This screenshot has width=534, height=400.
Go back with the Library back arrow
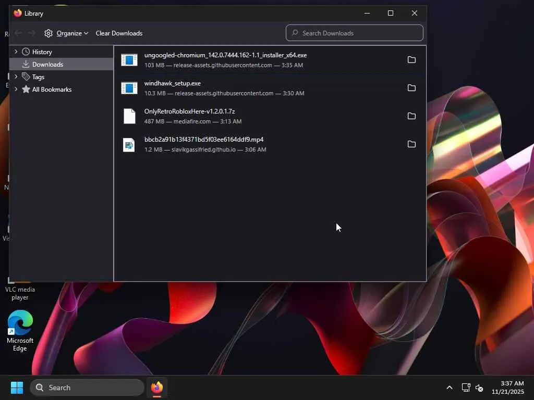(x=18, y=33)
